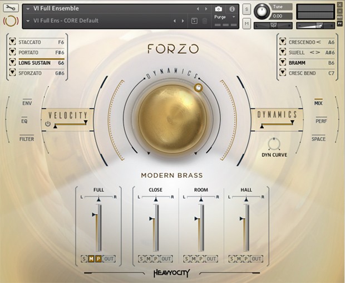Save snapshot with the floppy disk icon
This screenshot has width=345, height=283.
click(x=194, y=21)
